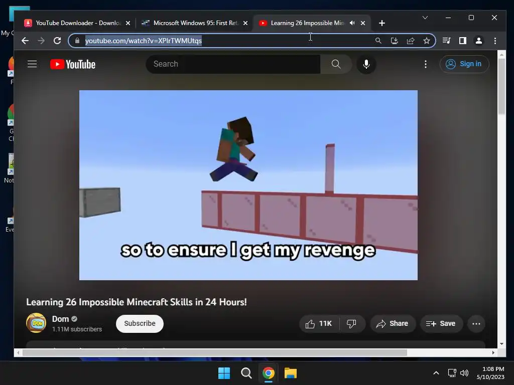Click the browser forward arrow
Viewport: 514px width, 385px height.
coord(41,41)
